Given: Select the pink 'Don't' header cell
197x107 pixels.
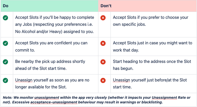Looking at the screenshot, I should [x=147, y=6].
